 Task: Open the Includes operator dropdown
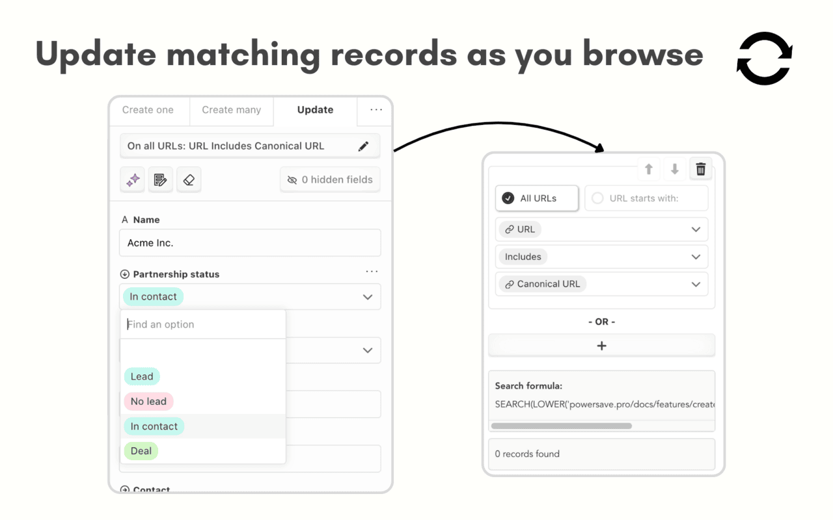[x=602, y=257]
